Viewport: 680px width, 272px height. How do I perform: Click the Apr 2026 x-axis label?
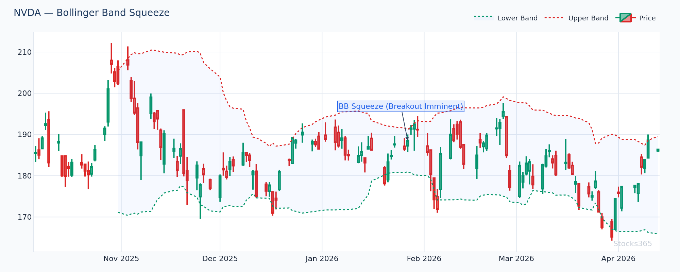click(x=618, y=259)
